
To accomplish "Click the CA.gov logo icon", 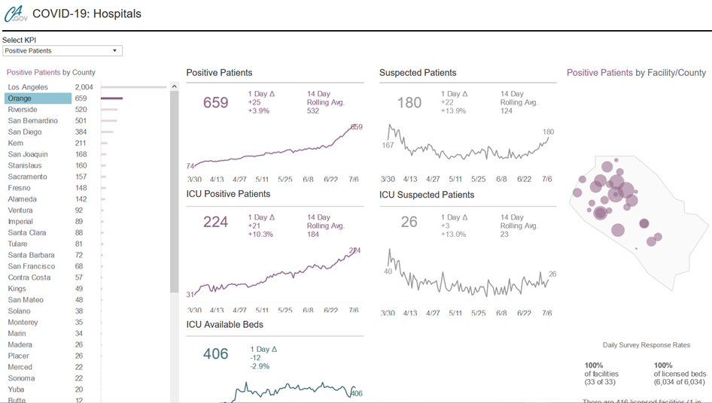I will click(16, 14).
